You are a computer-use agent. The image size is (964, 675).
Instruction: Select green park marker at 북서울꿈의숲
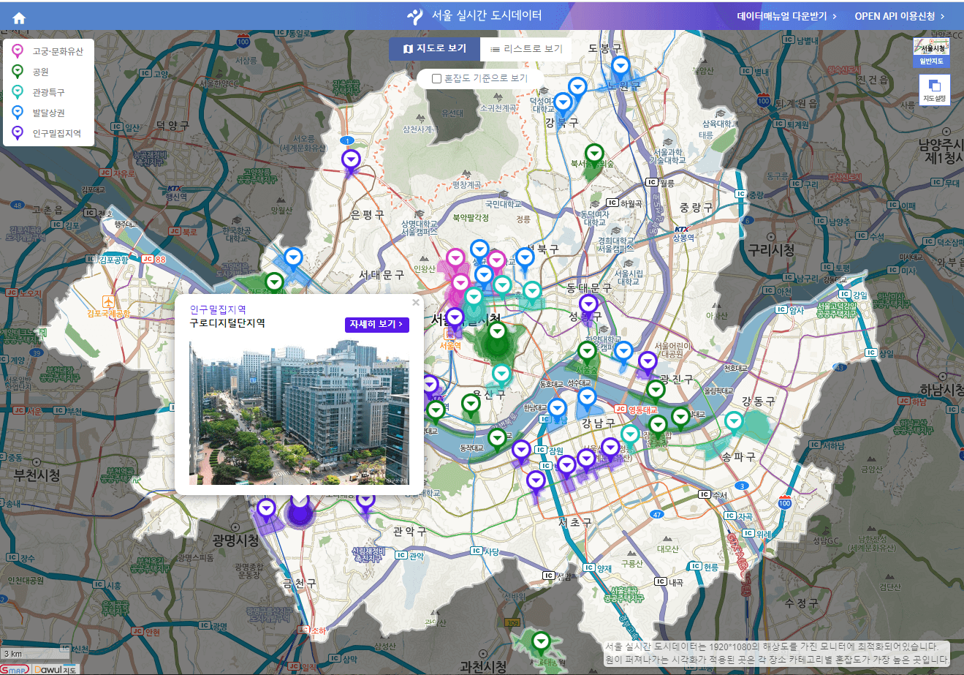tap(595, 156)
